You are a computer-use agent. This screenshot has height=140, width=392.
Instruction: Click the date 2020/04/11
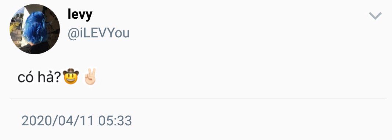click(58, 121)
